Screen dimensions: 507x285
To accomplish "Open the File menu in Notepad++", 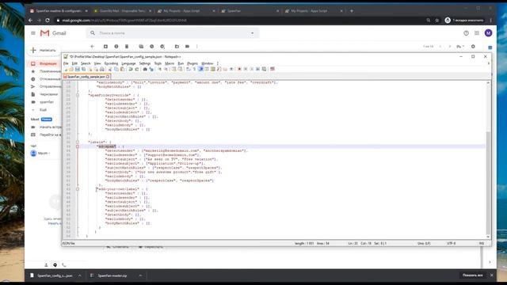I will point(66,63).
